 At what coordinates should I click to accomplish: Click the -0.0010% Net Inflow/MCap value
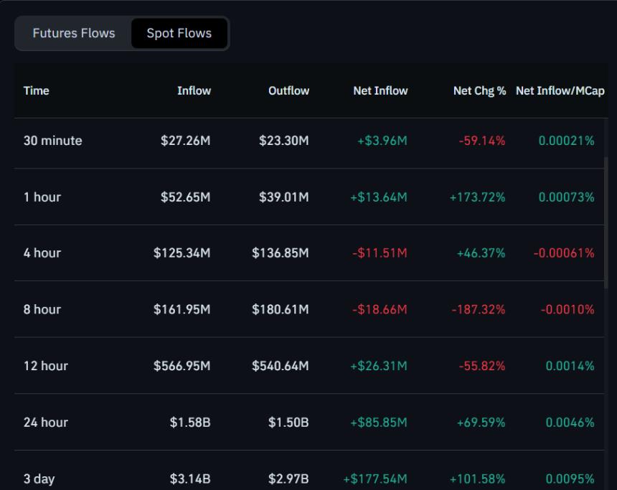(x=565, y=308)
